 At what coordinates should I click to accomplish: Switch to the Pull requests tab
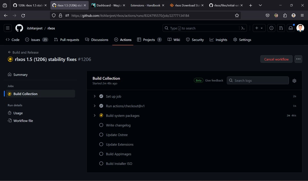[x=67, y=40]
